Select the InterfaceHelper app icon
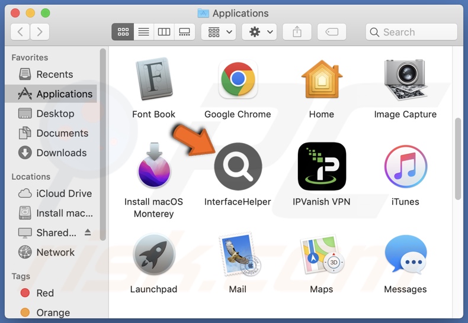Image resolution: width=468 pixels, height=323 pixels. click(238, 166)
